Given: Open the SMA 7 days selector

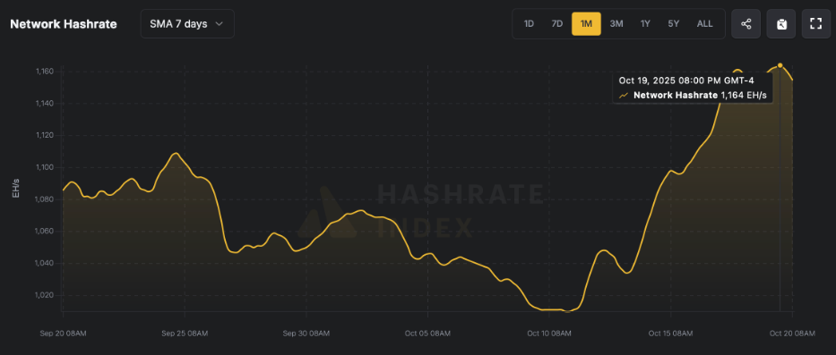Looking at the screenshot, I should tap(187, 24).
